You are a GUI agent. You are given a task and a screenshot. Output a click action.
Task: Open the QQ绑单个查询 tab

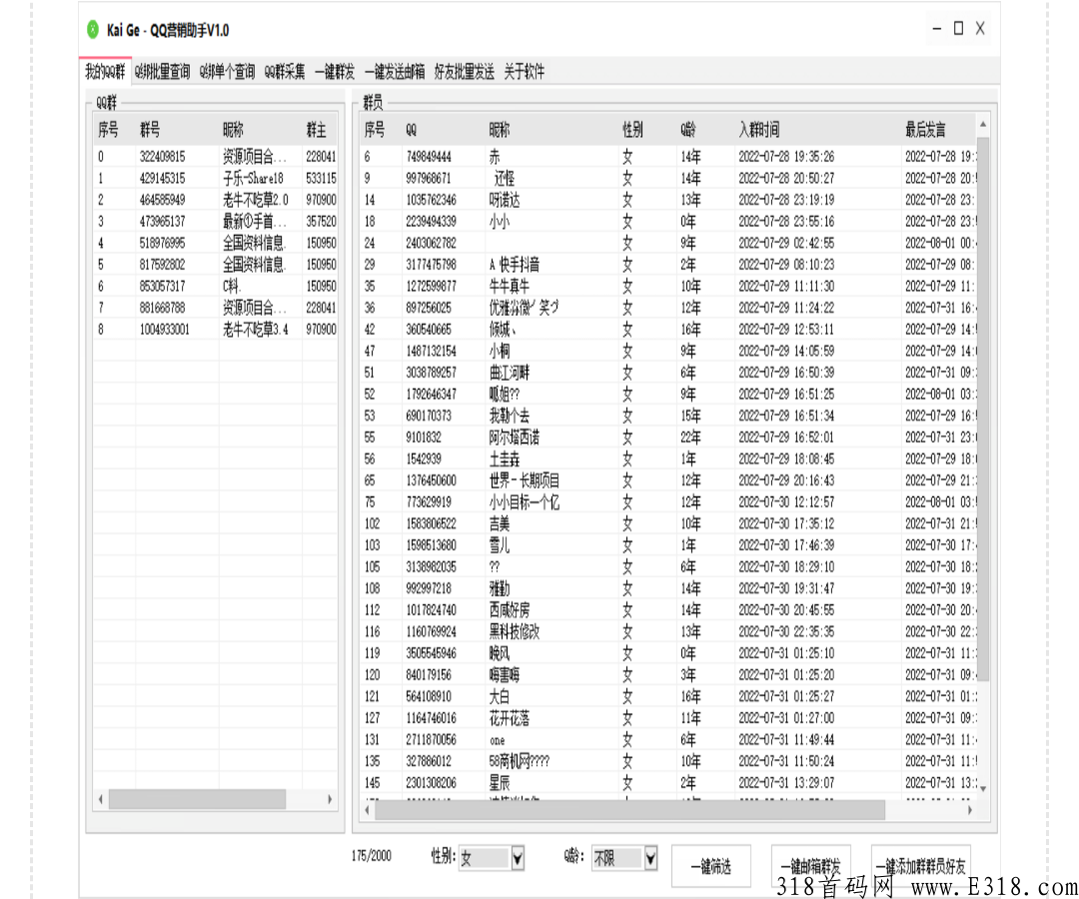click(x=227, y=72)
